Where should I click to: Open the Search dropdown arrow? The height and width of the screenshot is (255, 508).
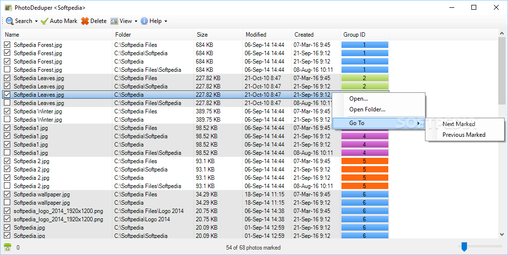36,21
